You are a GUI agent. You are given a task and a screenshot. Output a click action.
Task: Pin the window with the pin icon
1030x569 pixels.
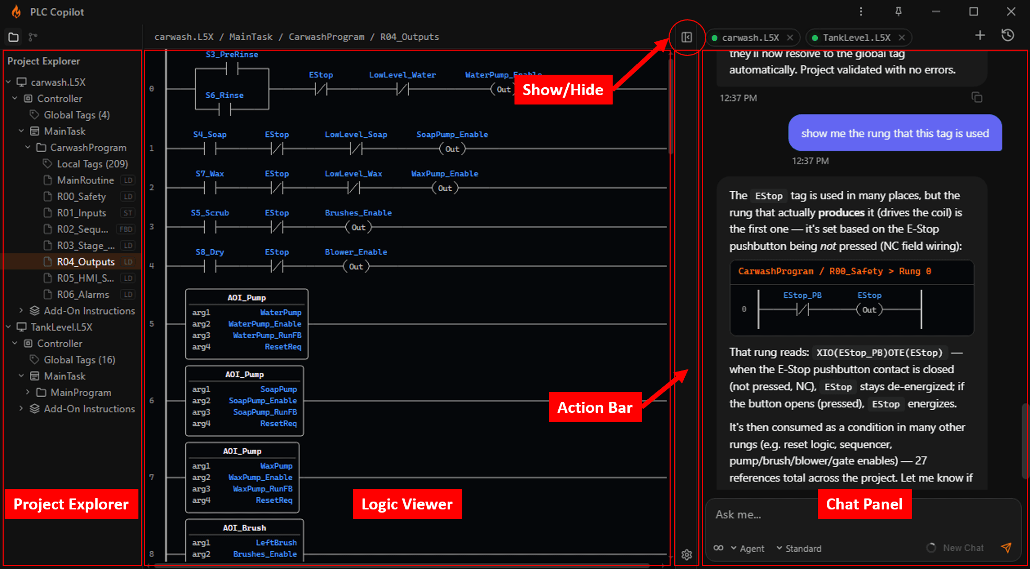[898, 11]
